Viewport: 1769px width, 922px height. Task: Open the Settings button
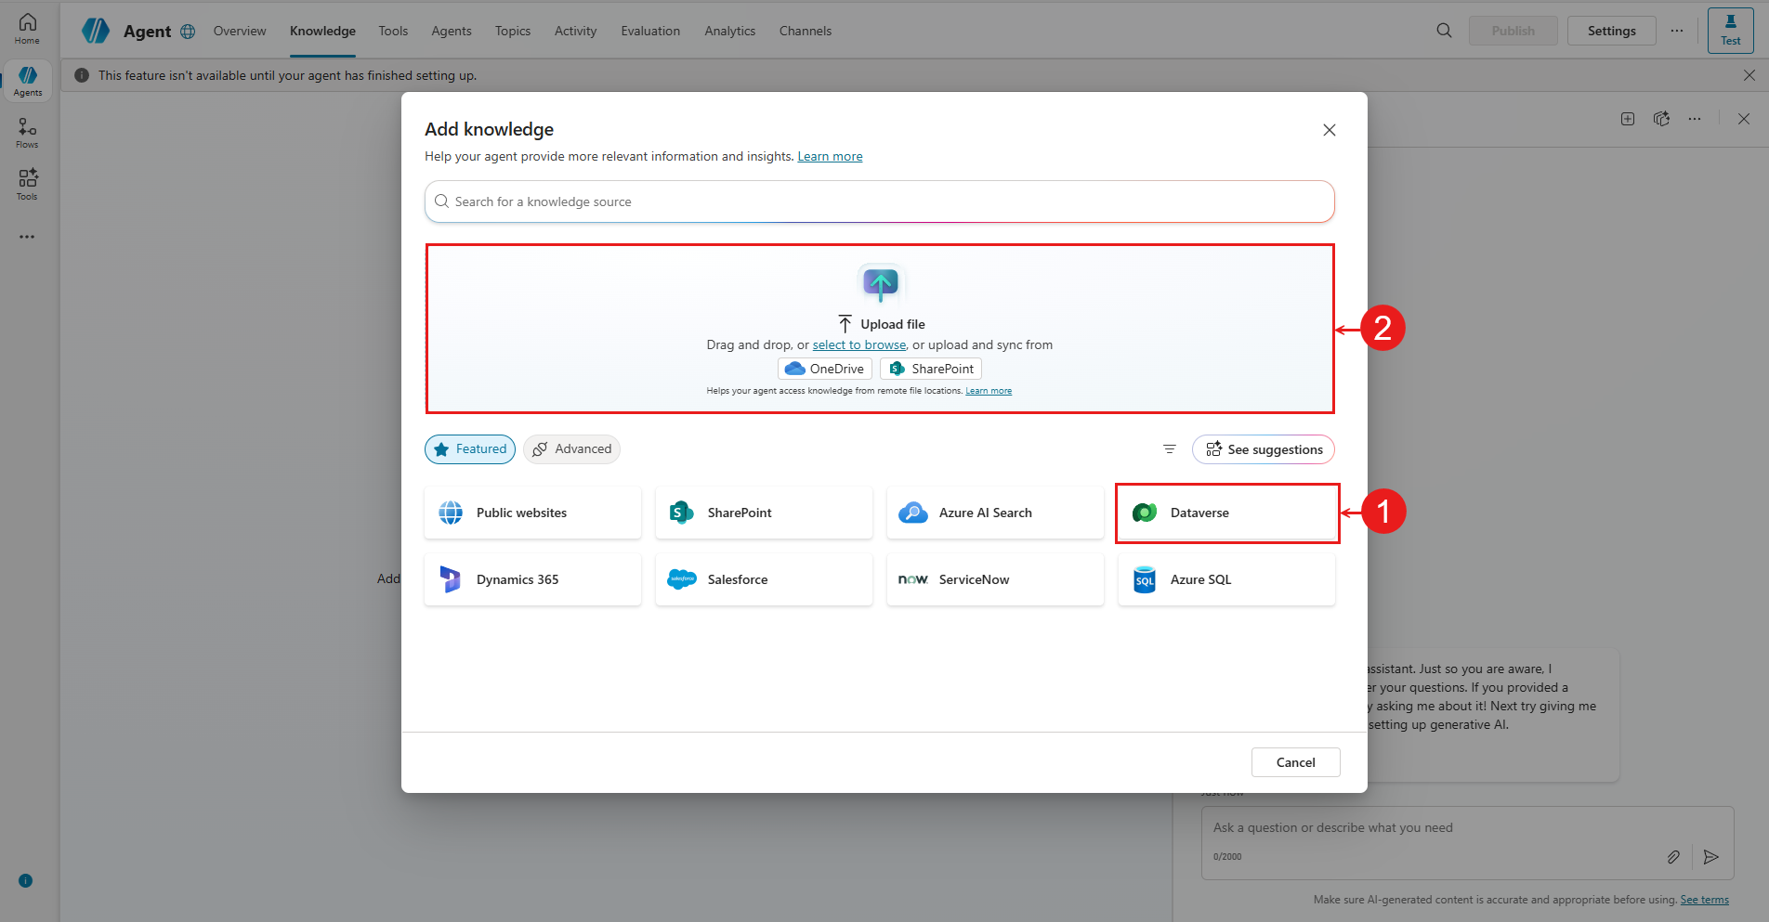[x=1612, y=31]
